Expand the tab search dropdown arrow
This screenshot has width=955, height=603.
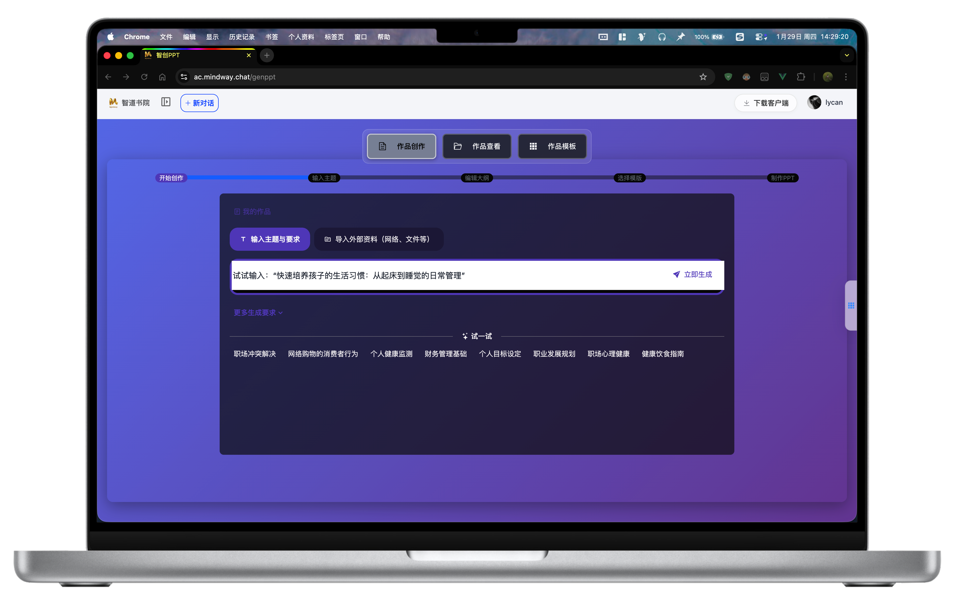pos(847,56)
